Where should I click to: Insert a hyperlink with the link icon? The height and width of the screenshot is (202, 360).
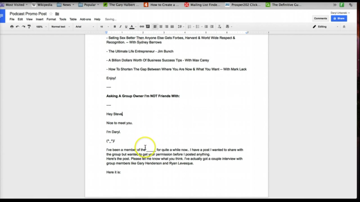pos(142,27)
